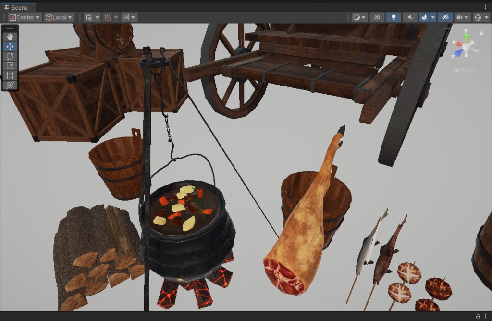Select the Rotate tool
Image resolution: width=492 pixels, height=321 pixels.
point(10,56)
